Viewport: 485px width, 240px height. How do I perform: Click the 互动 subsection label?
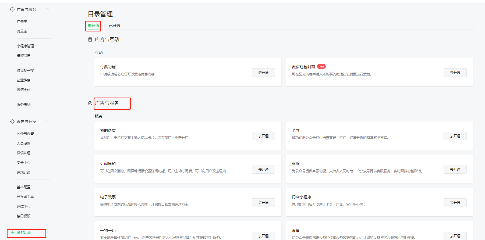click(99, 52)
